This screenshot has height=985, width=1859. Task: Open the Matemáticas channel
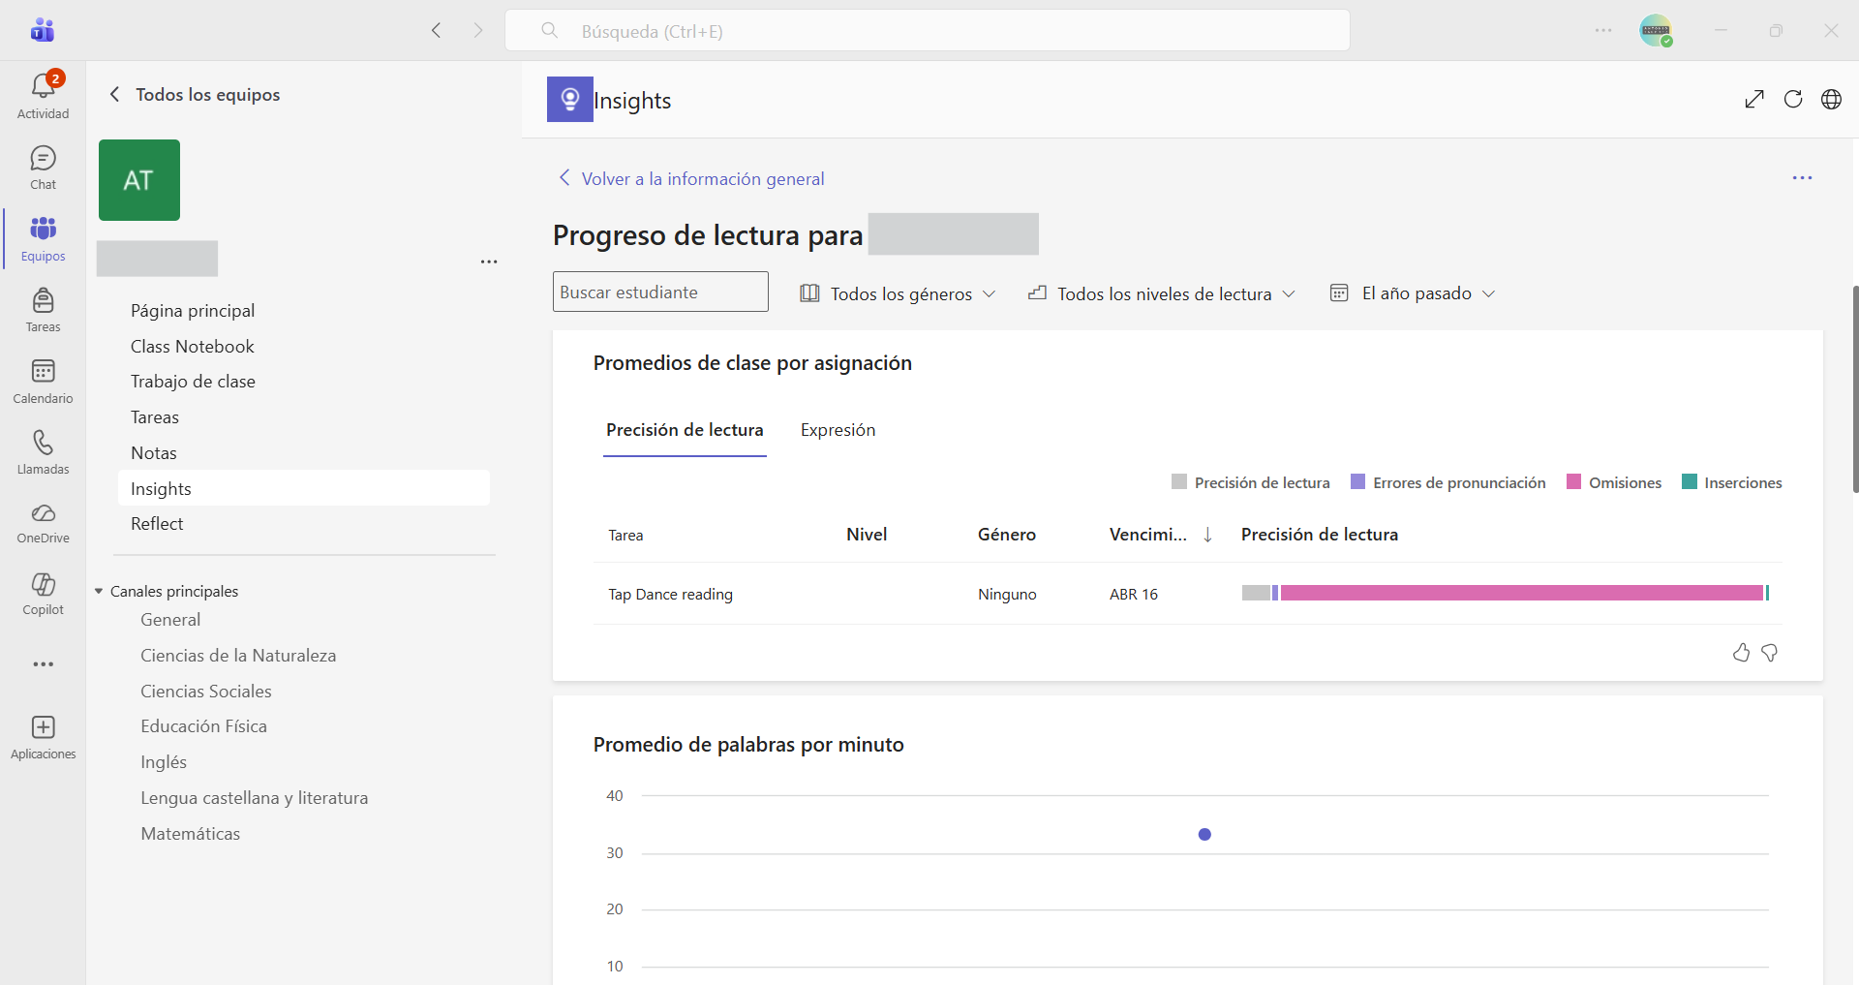[x=191, y=834]
